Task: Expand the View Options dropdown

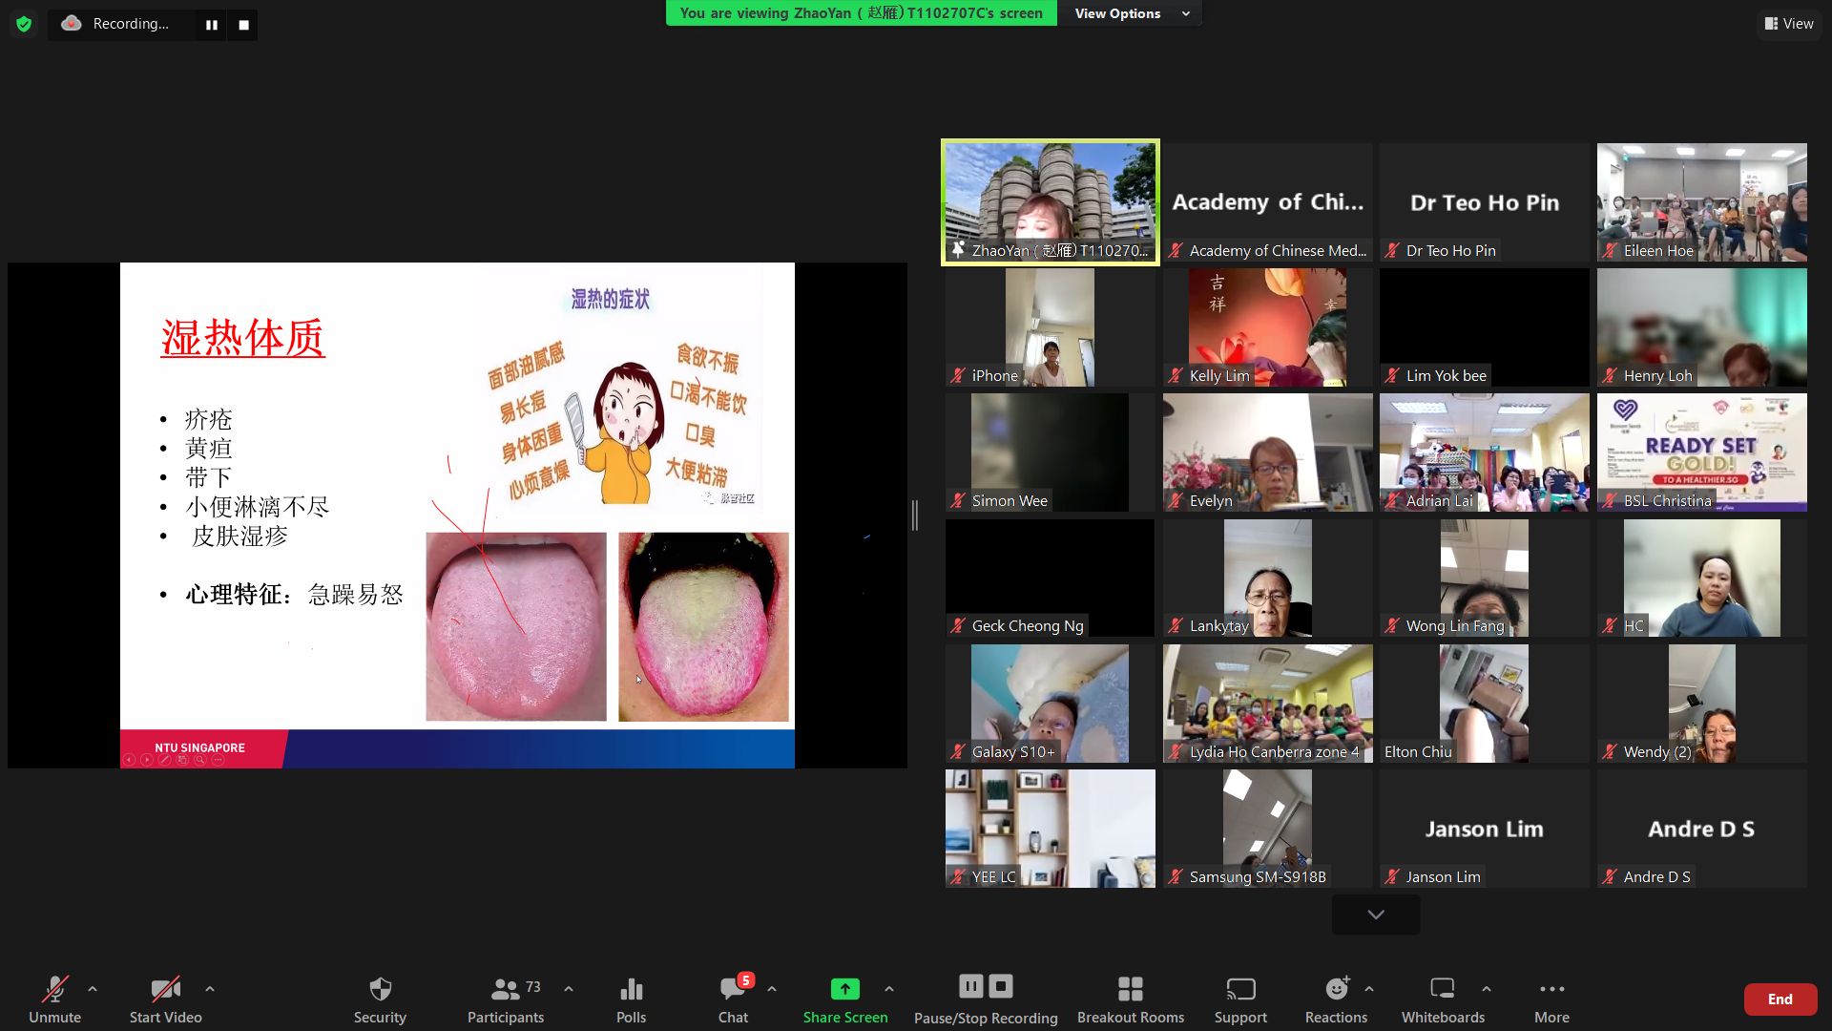Action: tap(1131, 13)
